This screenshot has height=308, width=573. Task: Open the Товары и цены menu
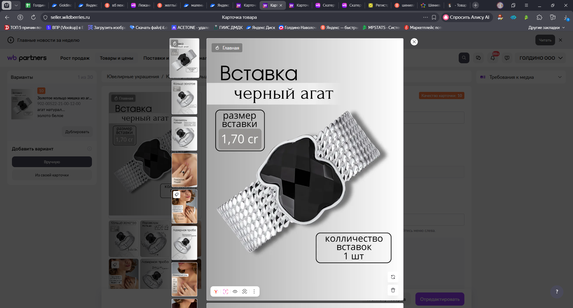tap(116, 58)
